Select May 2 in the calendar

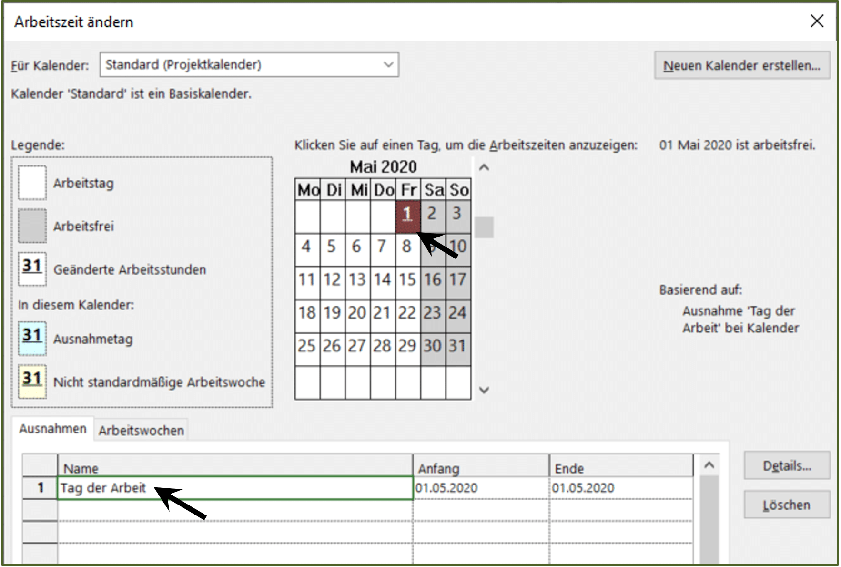point(433,217)
